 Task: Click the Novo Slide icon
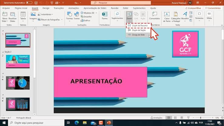click(x=5, y=14)
